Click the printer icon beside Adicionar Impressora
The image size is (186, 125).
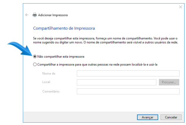[x=35, y=15]
